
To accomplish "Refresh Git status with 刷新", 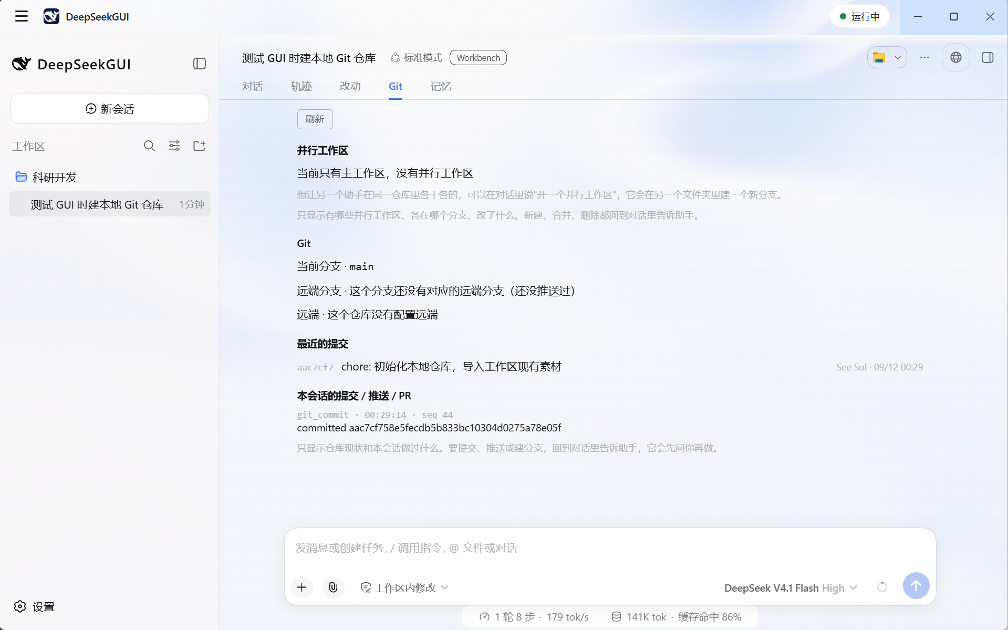I will tap(315, 119).
